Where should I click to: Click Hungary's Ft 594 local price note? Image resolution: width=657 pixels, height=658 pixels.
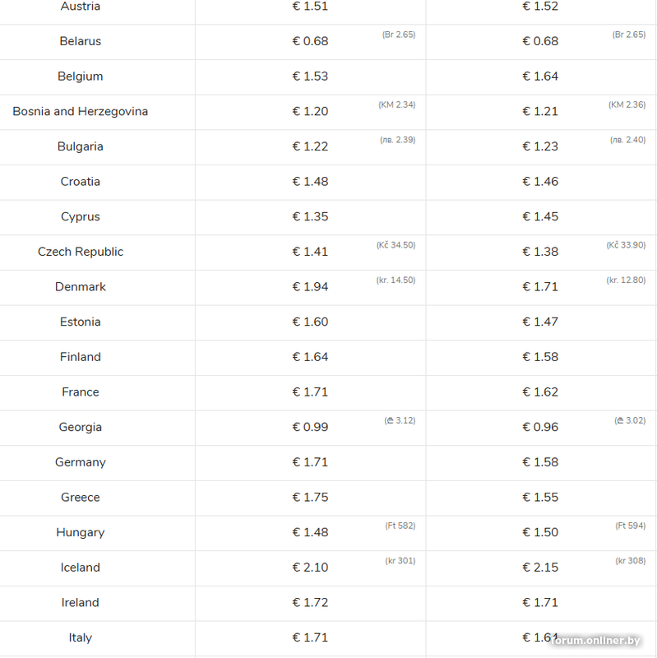tap(630, 526)
